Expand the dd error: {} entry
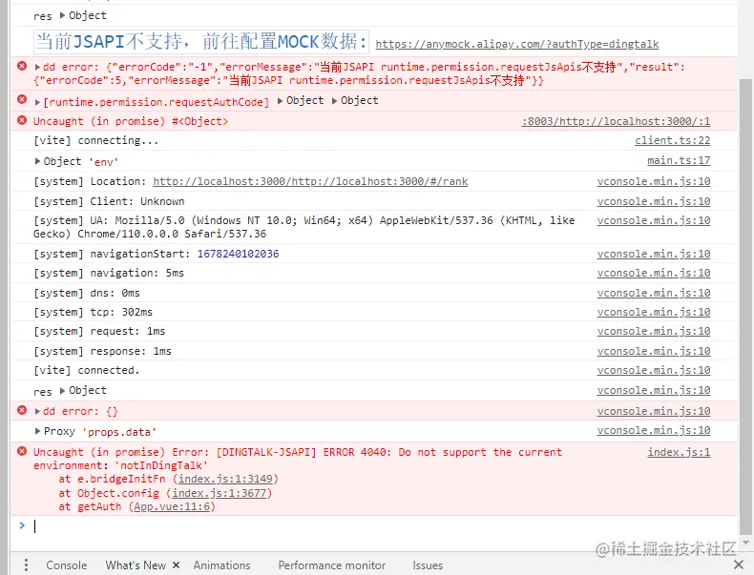Screen dimensions: 754x575 [x=37, y=411]
